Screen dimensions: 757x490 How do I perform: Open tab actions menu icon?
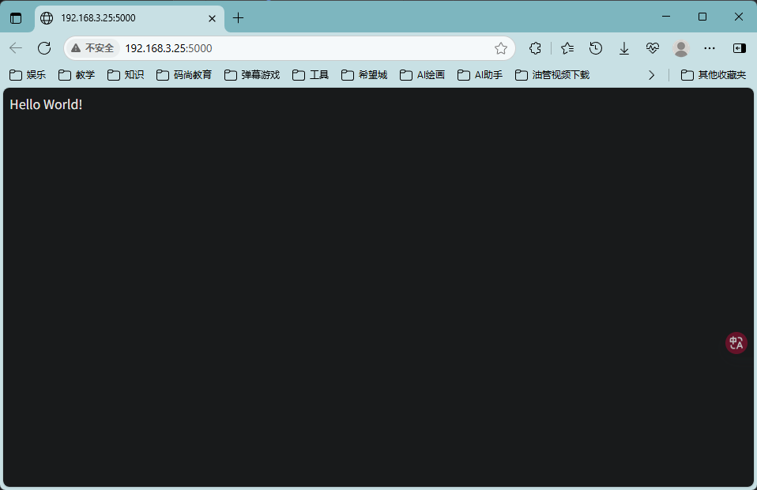pyautogui.click(x=17, y=17)
